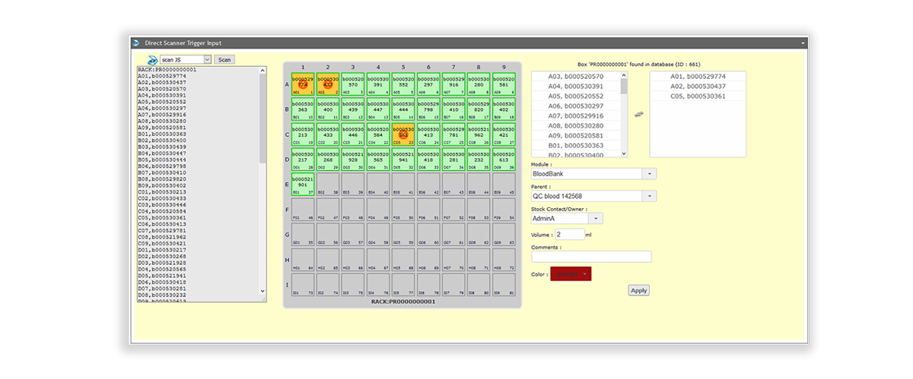Select row 'A04, b000530391' in left list
This screenshot has height=379, width=913.
pyautogui.click(x=576, y=87)
